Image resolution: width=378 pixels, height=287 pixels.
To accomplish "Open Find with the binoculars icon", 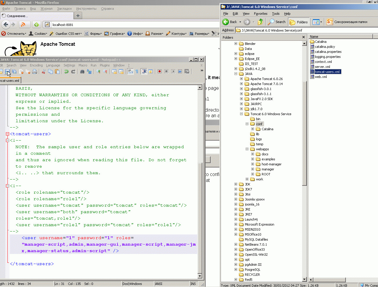I will click(82, 71).
